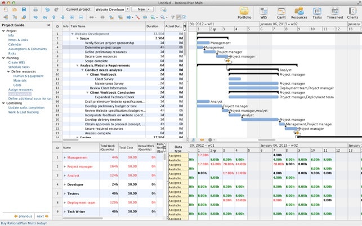Move task up with the up arrow icon
Viewport: 362px width, 226px height.
pos(53,17)
